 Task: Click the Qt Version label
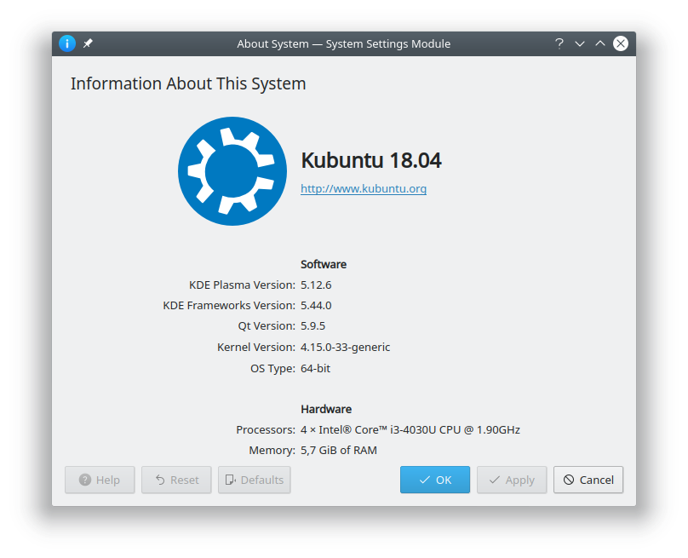pyautogui.click(x=267, y=325)
